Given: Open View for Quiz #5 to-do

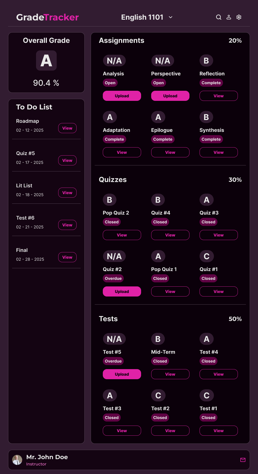Looking at the screenshot, I should (x=67, y=160).
